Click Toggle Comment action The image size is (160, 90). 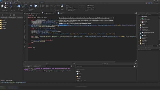click(x=90, y=5)
